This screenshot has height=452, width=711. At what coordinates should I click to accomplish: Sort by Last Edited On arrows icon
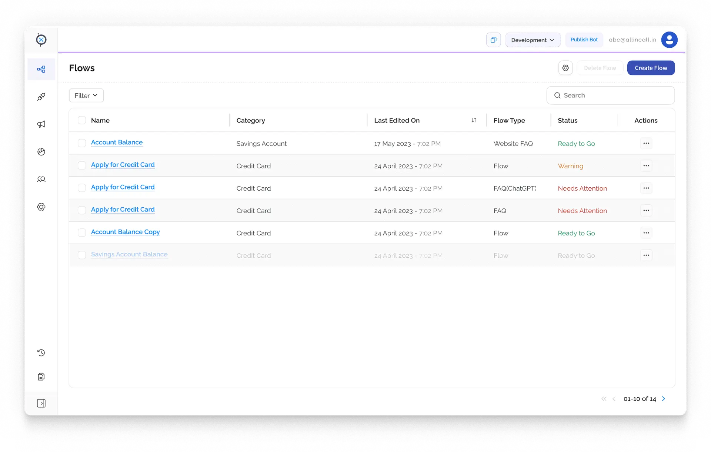pos(474,120)
